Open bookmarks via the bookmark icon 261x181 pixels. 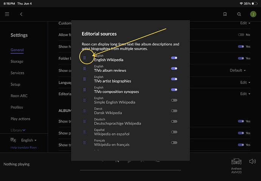click(225, 14)
